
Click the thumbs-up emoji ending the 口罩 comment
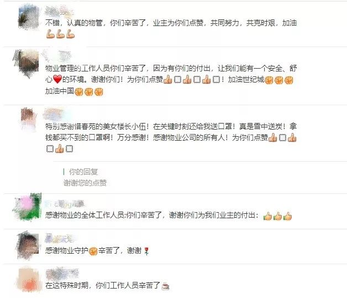point(59,148)
